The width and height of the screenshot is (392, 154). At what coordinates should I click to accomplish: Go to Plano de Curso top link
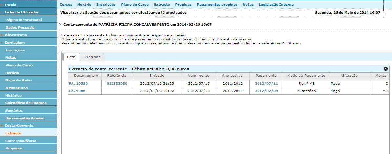point(135,5)
